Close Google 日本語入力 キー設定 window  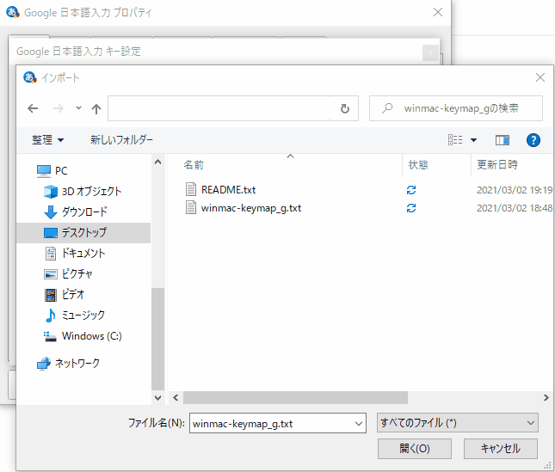pos(430,53)
